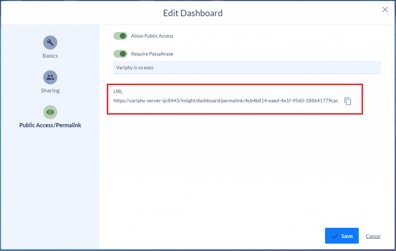Click the permalink URL text
396x251 pixels.
point(226,101)
